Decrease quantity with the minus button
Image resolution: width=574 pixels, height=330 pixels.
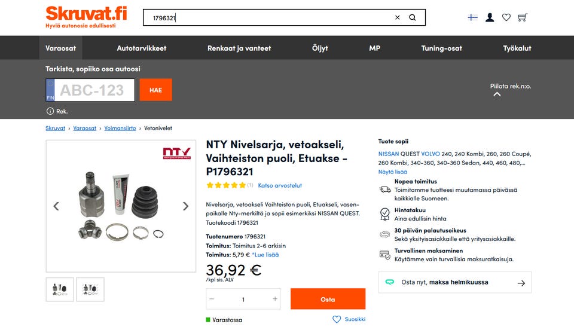coord(212,299)
